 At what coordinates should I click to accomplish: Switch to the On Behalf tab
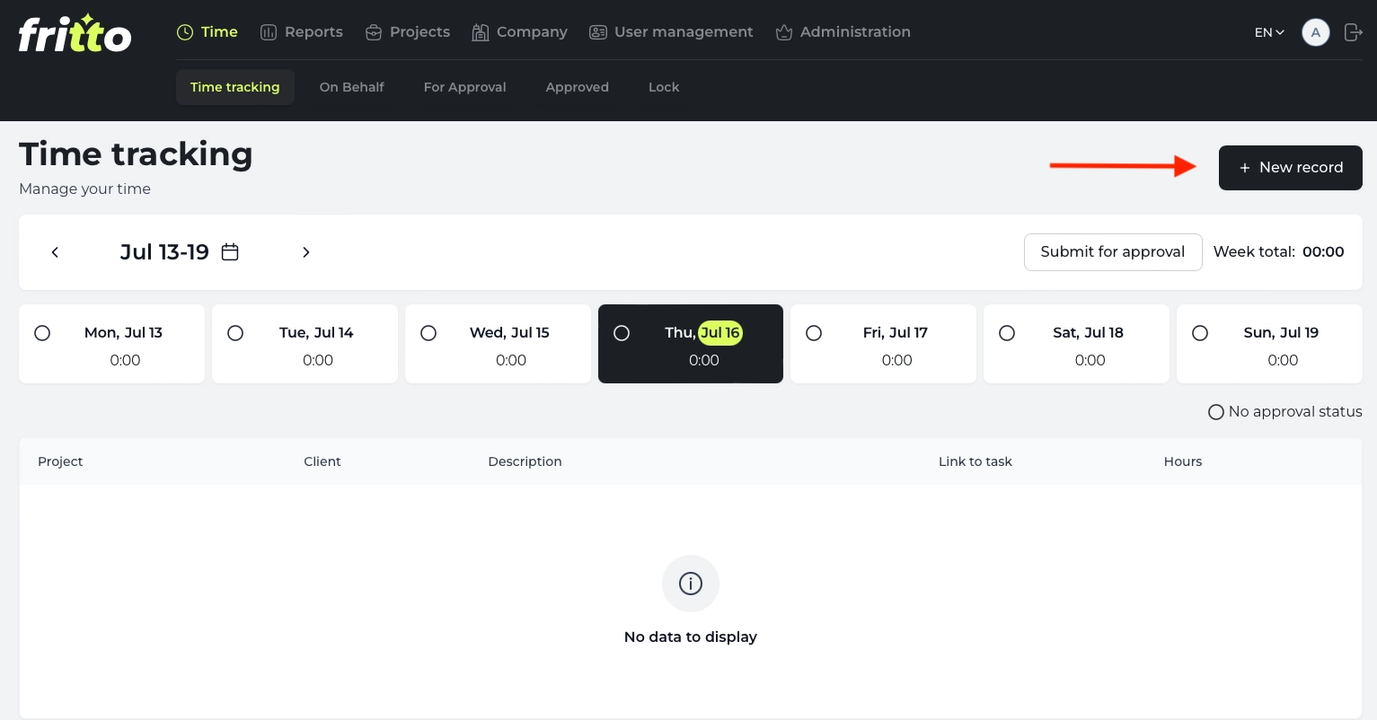(352, 87)
